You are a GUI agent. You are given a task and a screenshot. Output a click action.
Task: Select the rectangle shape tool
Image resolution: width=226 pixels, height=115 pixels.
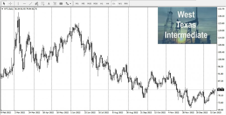(61, 4)
